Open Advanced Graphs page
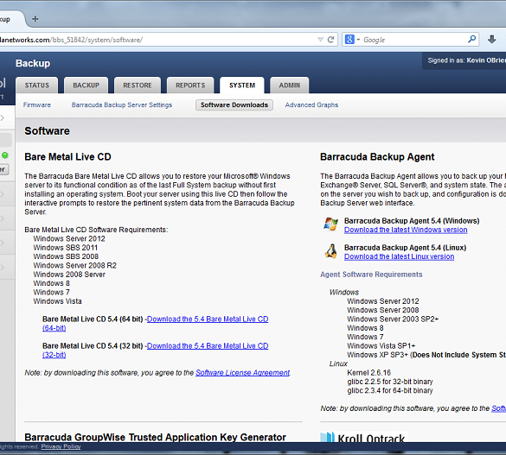 (x=311, y=105)
